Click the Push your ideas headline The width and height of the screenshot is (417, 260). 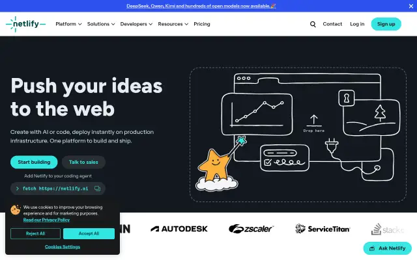87,97
